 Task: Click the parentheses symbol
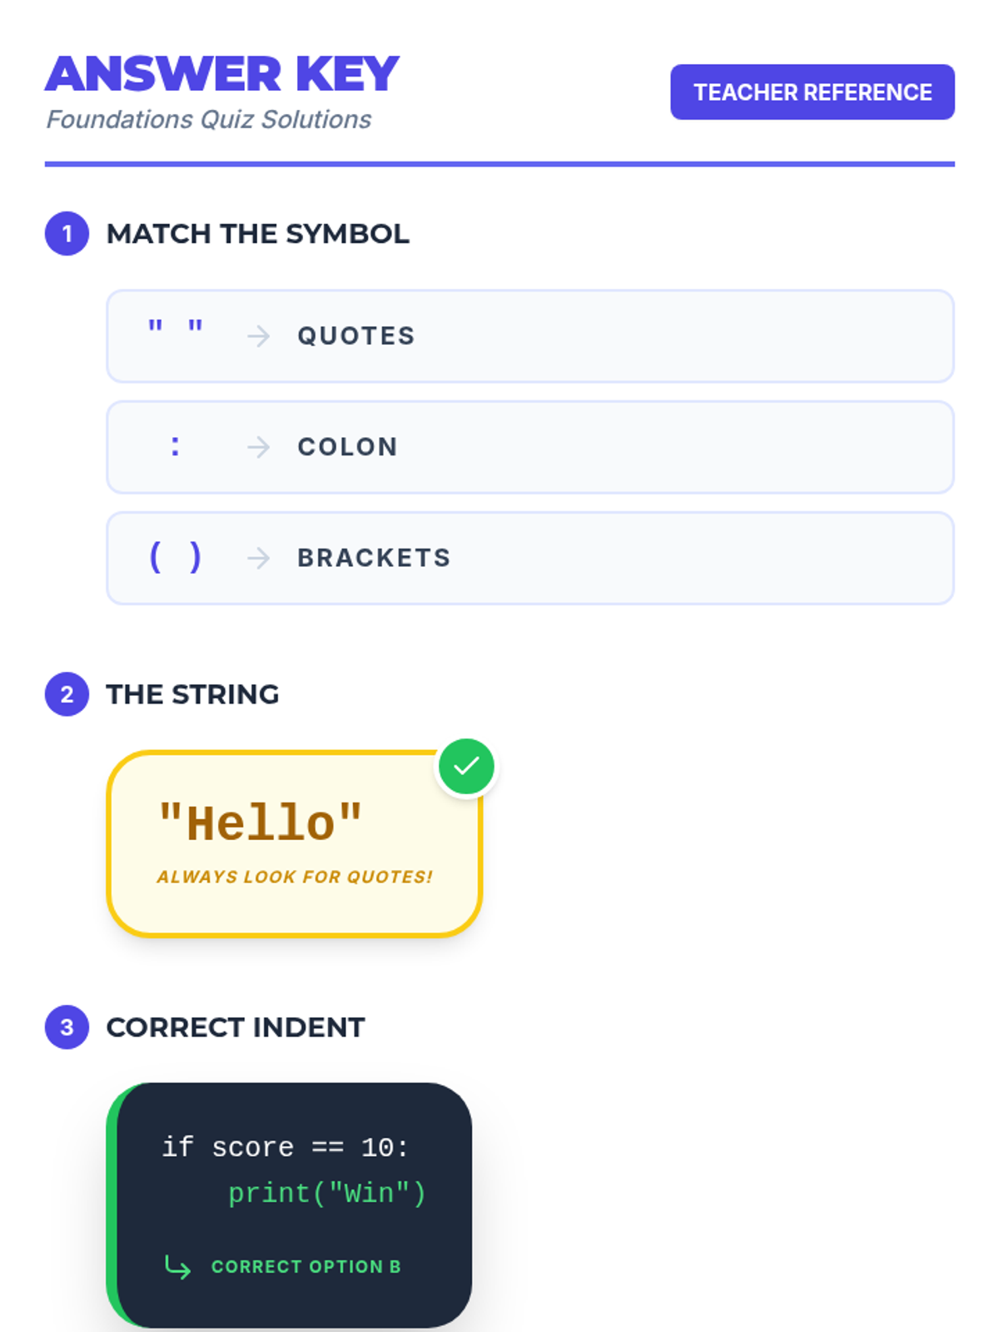coord(175,557)
